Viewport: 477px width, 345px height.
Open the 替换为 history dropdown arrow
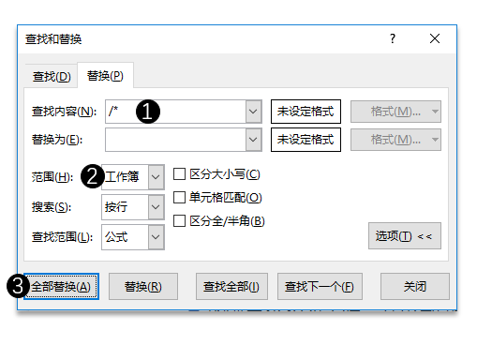(253, 140)
